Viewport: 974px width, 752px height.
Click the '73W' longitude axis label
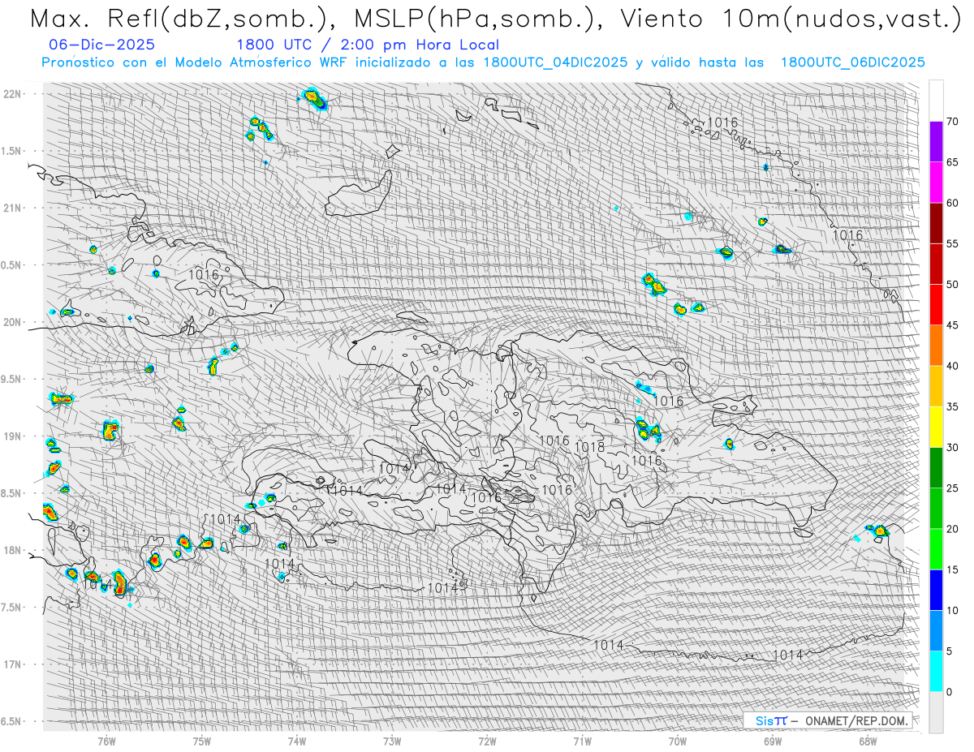tap(392, 741)
